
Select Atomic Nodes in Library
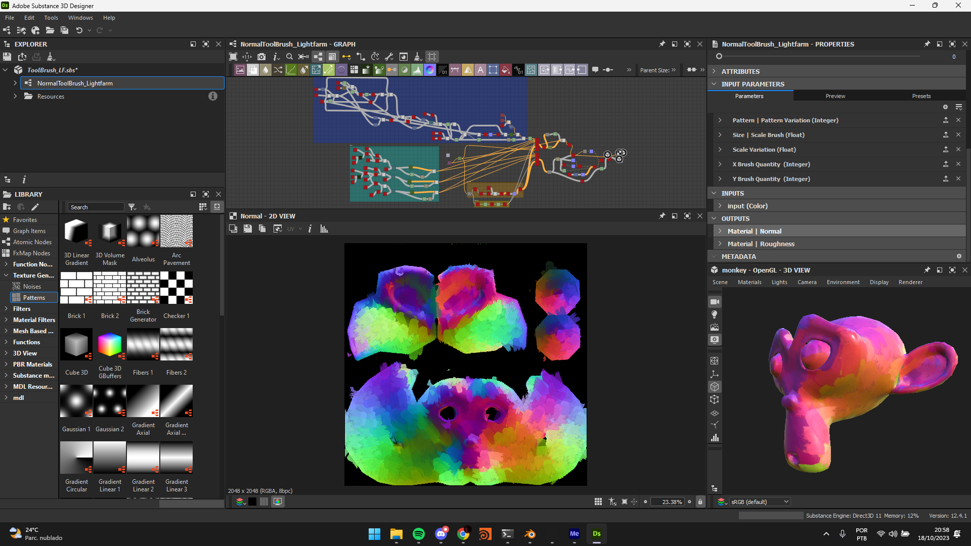[32, 242]
